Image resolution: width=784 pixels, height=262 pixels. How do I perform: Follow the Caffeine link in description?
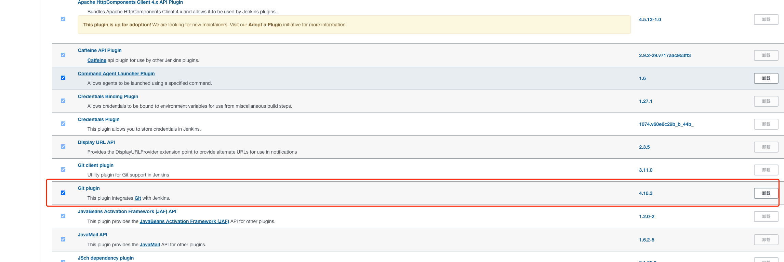[97, 60]
